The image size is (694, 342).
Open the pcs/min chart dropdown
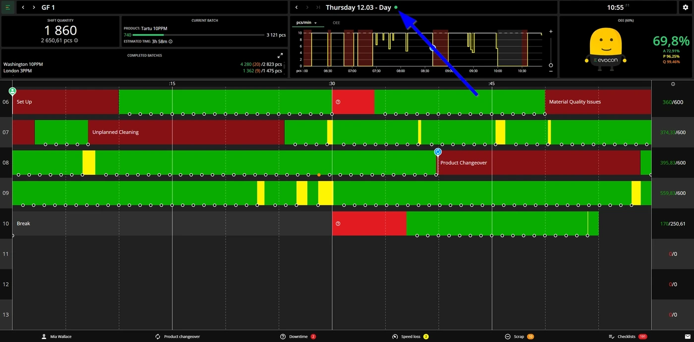point(307,23)
